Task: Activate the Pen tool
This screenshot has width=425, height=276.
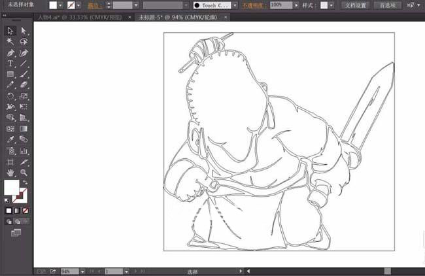Action: point(10,52)
